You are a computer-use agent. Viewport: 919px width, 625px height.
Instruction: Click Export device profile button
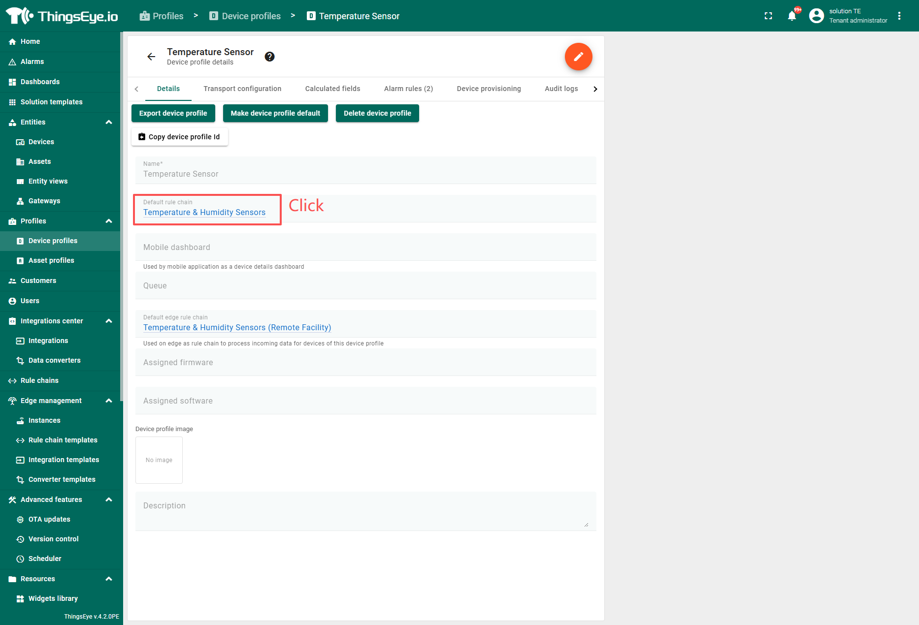173,113
